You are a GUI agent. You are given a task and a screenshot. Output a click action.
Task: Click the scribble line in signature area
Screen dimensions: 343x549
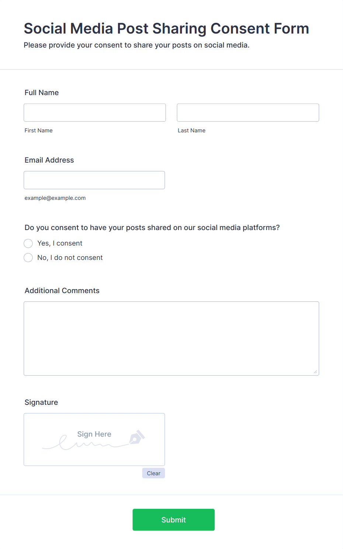(85, 444)
